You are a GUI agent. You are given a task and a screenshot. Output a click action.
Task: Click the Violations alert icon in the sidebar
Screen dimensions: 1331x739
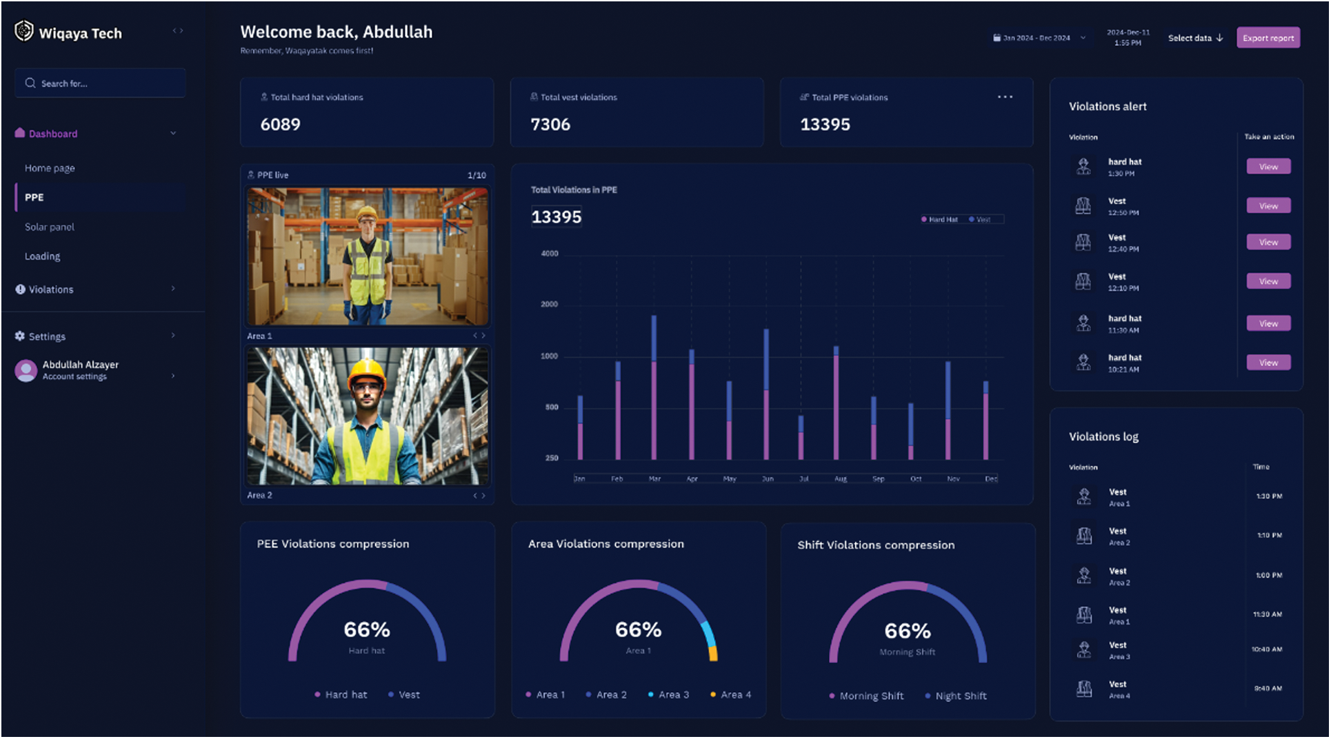coord(20,290)
